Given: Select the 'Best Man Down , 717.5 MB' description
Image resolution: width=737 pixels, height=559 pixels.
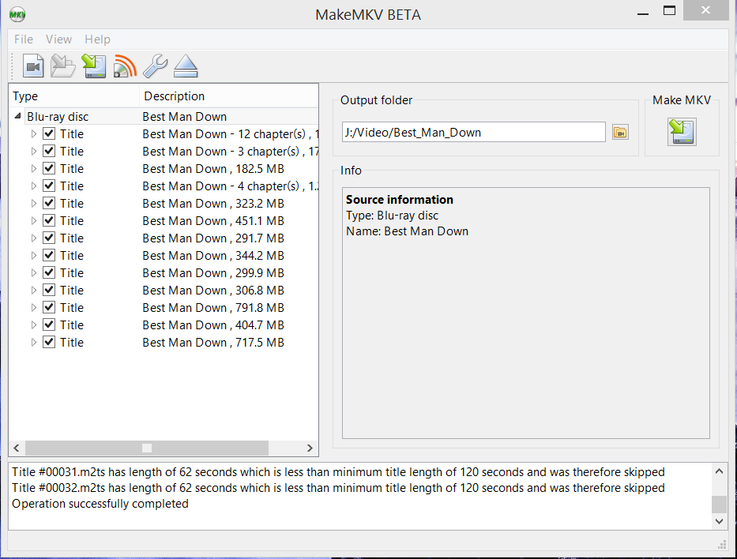Looking at the screenshot, I should click(213, 343).
